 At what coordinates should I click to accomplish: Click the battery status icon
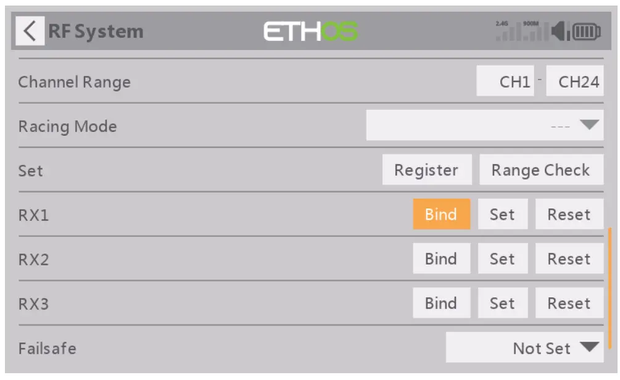point(586,31)
